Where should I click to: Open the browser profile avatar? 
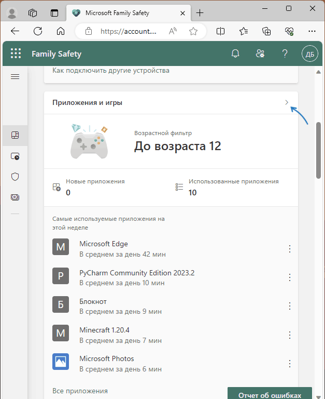[x=12, y=12]
